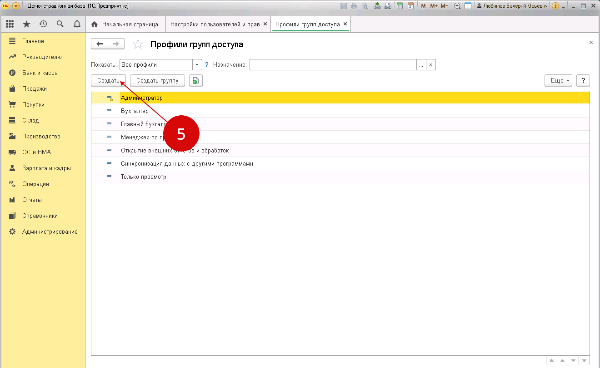Open Favorites star in top panel
The image size is (600, 368).
click(26, 24)
